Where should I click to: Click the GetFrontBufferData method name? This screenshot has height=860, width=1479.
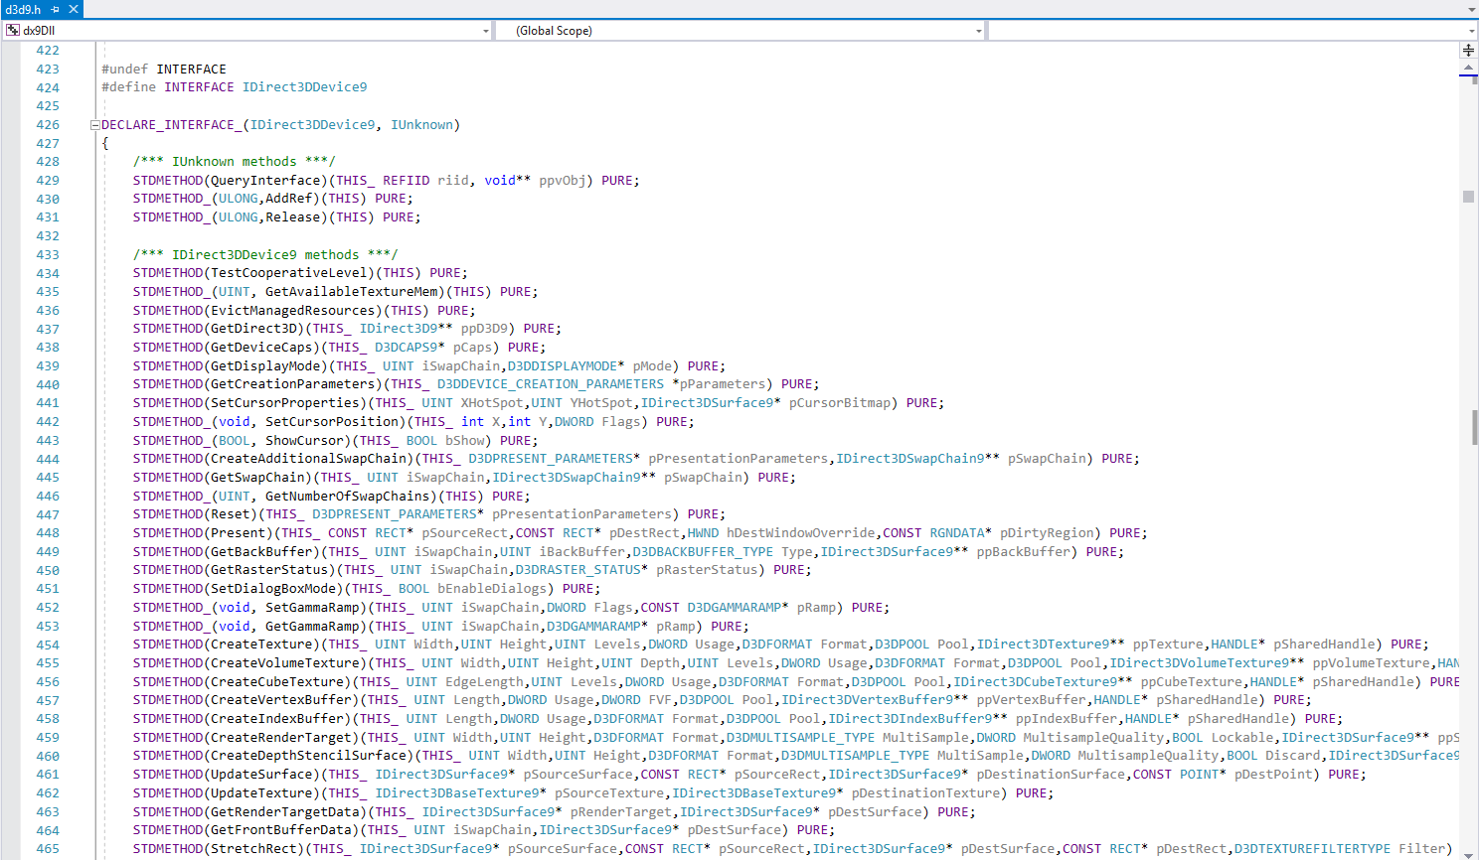281,830
